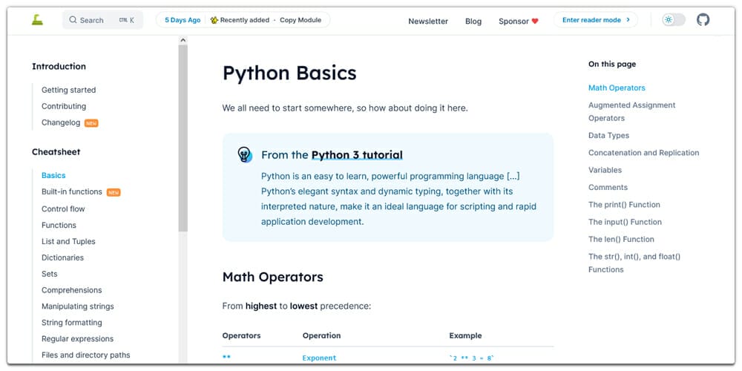Open Files and directory paths

coord(85,355)
